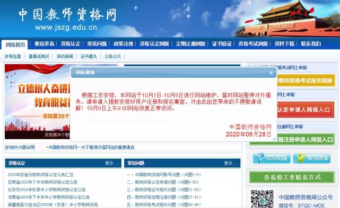Click the 体格检查 sub-navigation link
The image size is (340, 208).
pos(13,57)
